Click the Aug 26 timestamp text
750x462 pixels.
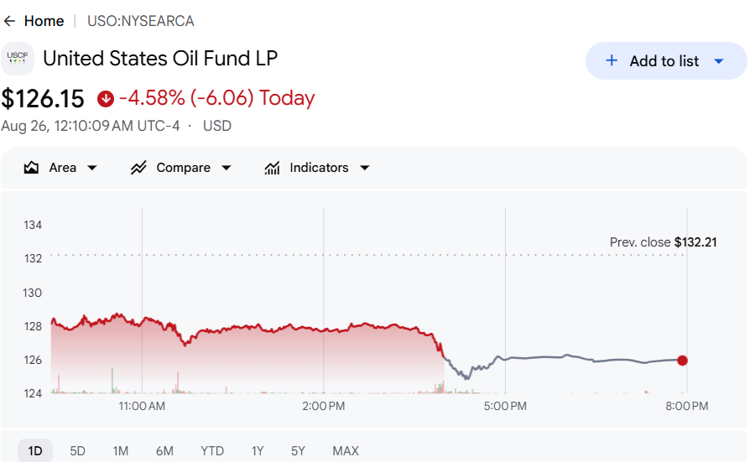tap(91, 126)
